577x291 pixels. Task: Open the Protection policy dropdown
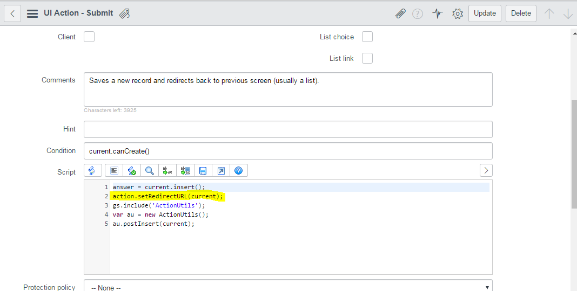click(x=288, y=286)
